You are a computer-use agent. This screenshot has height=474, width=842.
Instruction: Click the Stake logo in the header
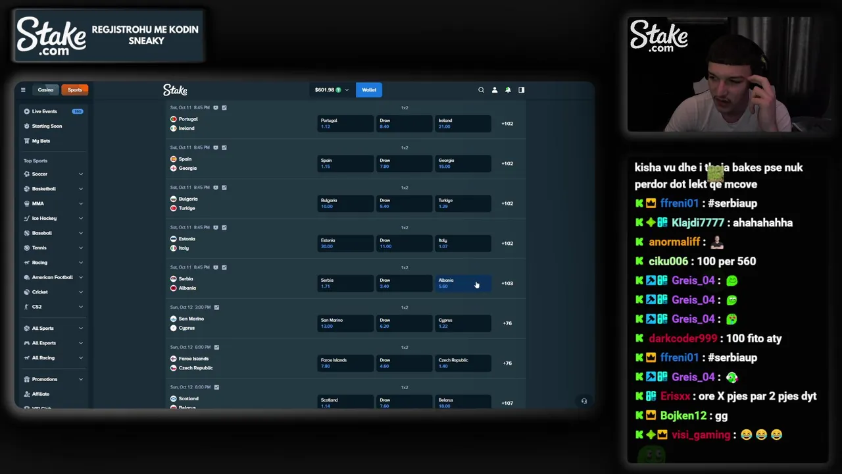pyautogui.click(x=175, y=90)
